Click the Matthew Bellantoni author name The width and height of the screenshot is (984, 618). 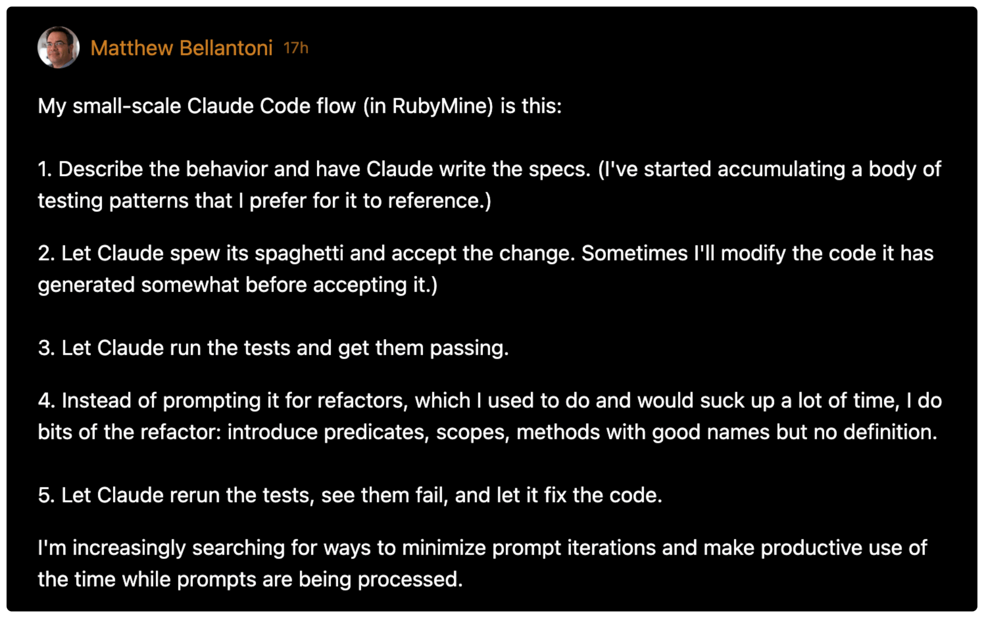[181, 48]
